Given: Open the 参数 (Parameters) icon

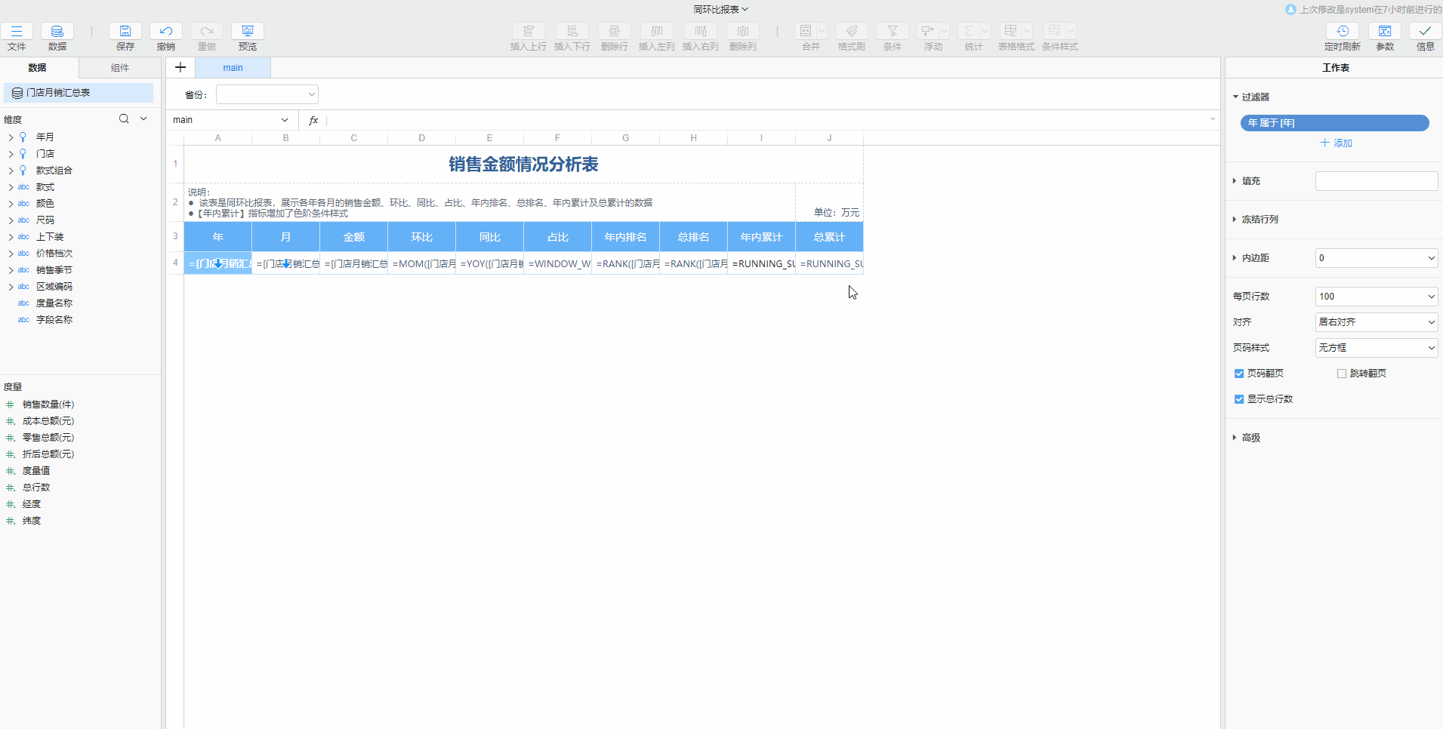Looking at the screenshot, I should (1385, 31).
